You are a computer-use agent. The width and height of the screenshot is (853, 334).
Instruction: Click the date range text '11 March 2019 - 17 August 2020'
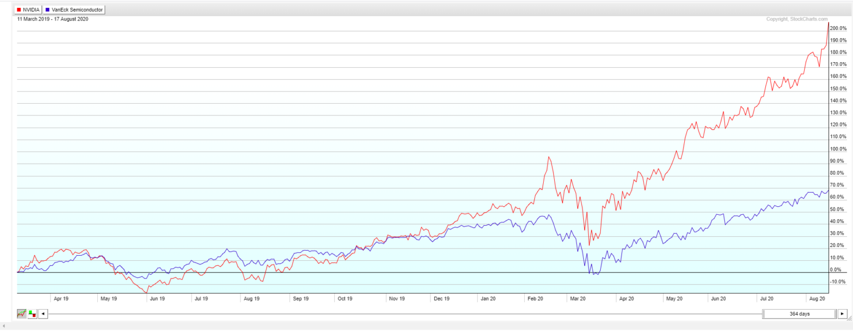click(53, 19)
